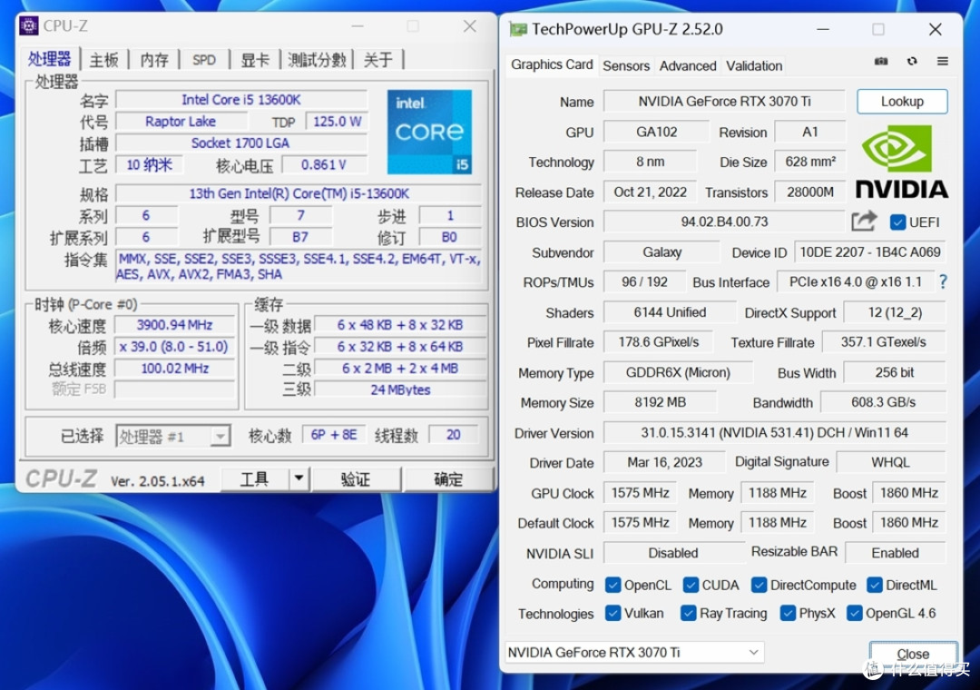Click the TDP value 125.0 W

coord(337,122)
